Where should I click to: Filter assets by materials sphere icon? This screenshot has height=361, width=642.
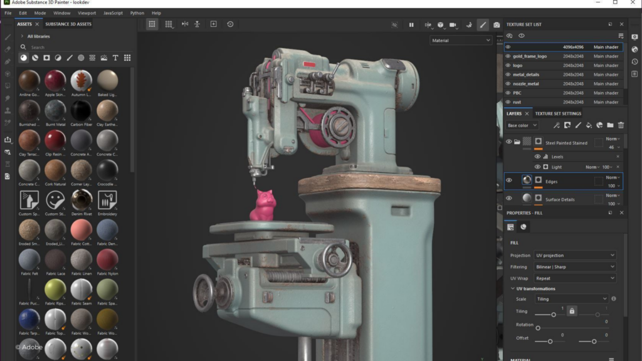(24, 58)
